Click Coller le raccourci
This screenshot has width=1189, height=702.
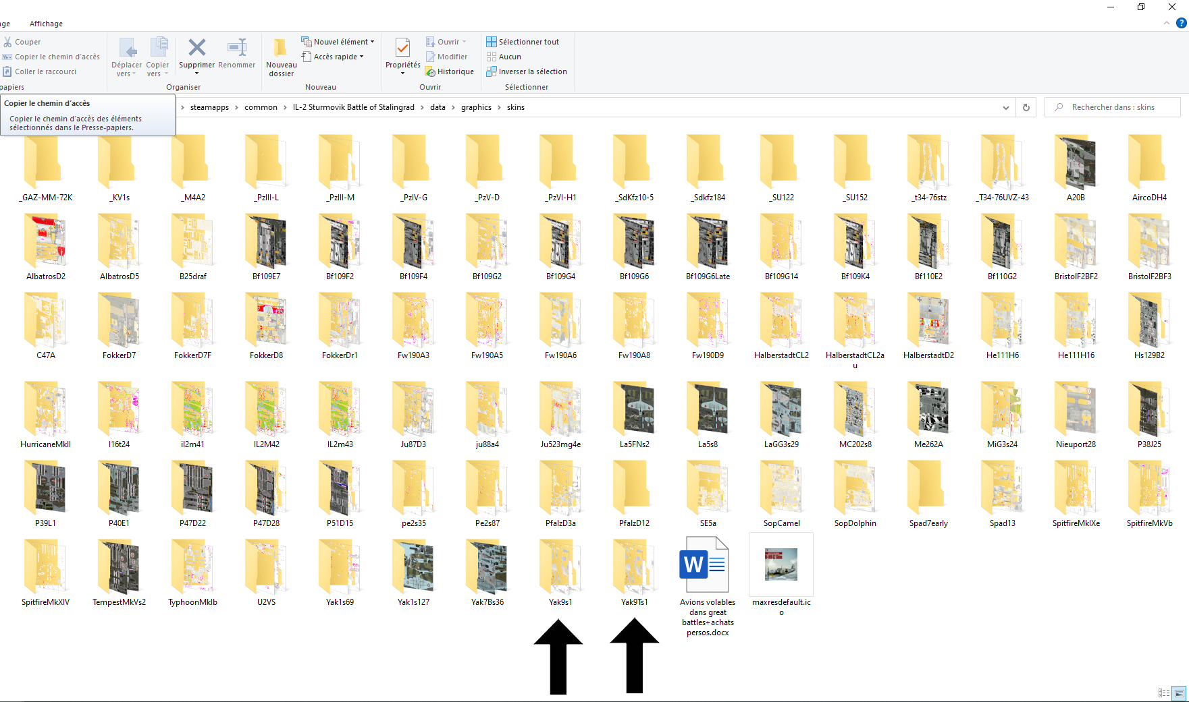click(x=40, y=71)
